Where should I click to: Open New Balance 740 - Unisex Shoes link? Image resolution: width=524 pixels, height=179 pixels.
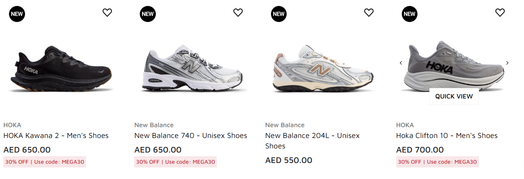[191, 136]
